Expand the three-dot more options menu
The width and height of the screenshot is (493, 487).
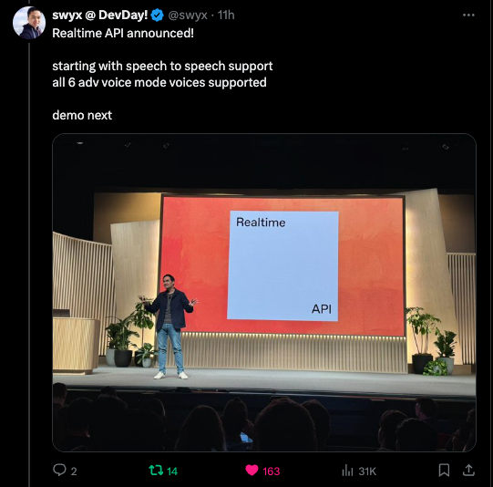(x=468, y=15)
